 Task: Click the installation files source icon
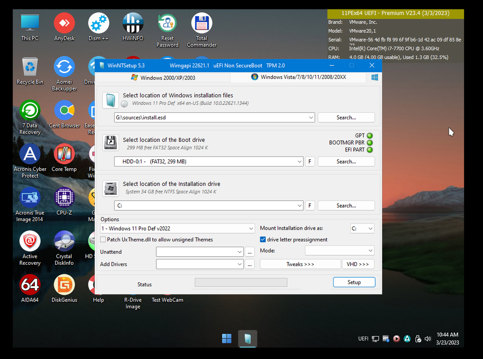[x=110, y=100]
